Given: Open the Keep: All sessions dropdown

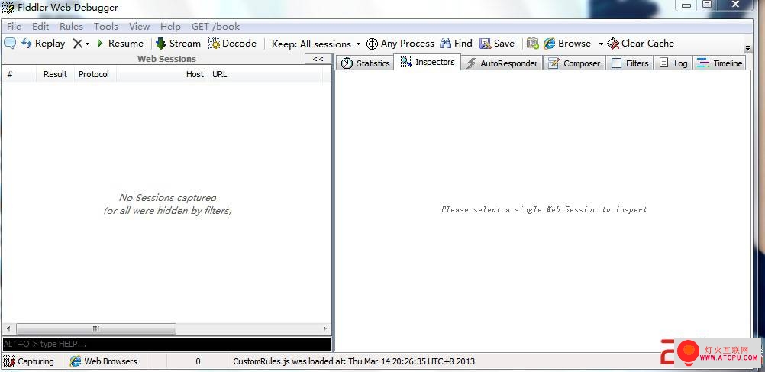Looking at the screenshot, I should coord(316,44).
